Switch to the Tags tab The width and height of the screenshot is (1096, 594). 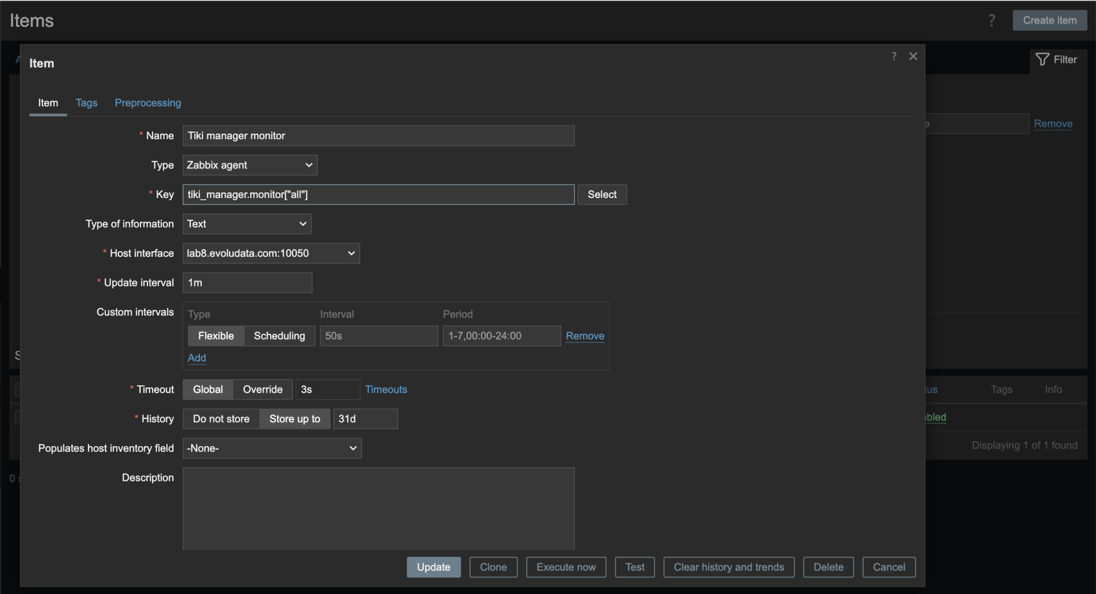coord(86,103)
